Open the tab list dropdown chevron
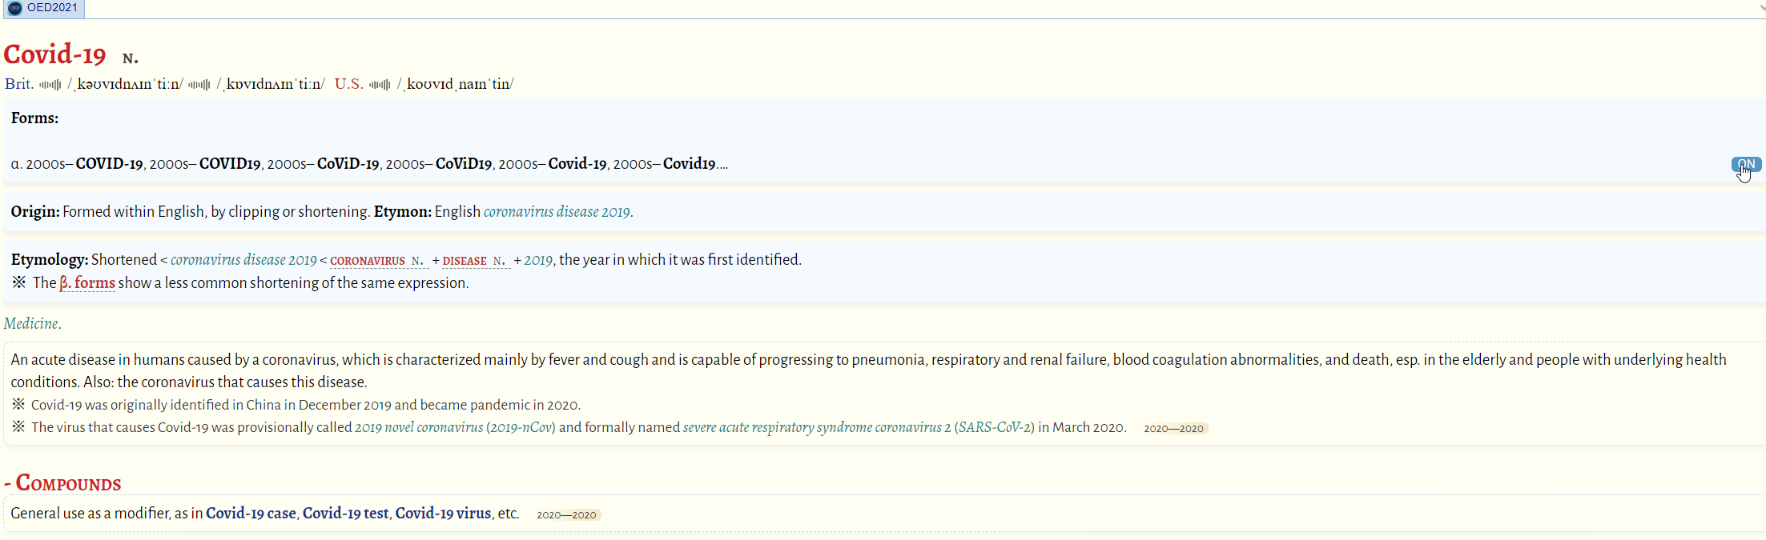 point(1761,8)
